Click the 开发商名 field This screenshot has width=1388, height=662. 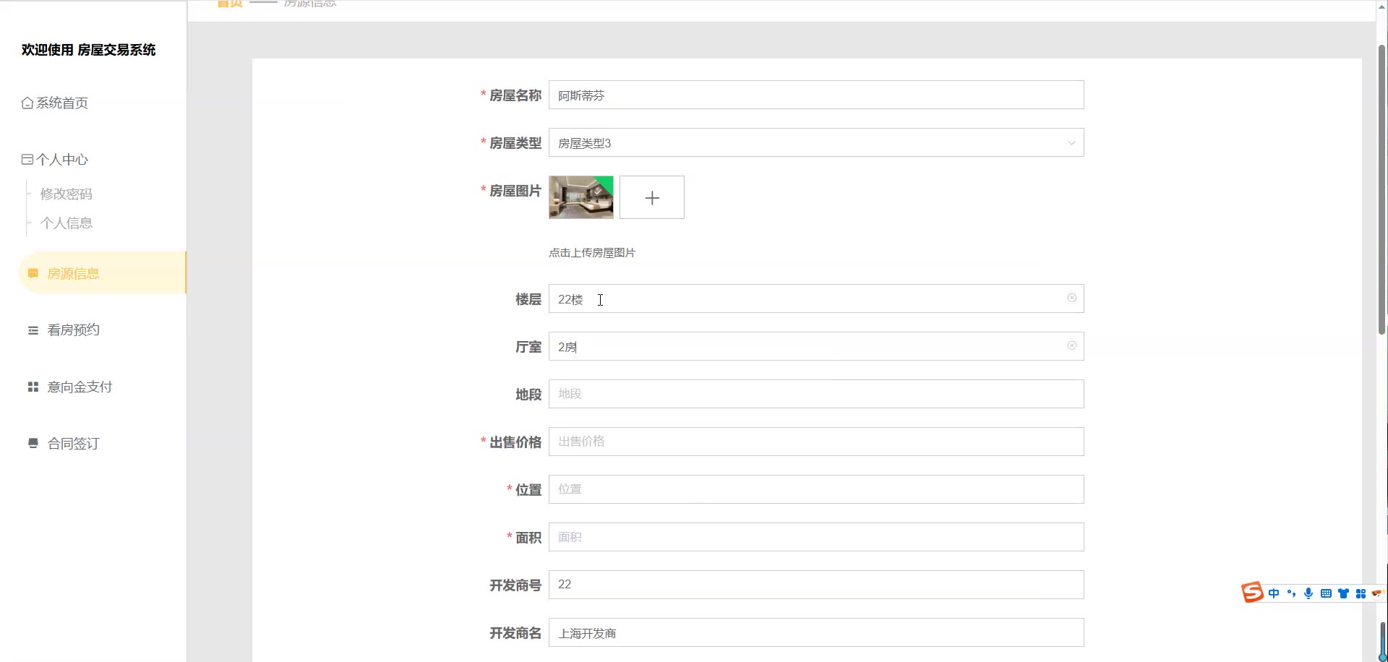pyautogui.click(x=816, y=632)
